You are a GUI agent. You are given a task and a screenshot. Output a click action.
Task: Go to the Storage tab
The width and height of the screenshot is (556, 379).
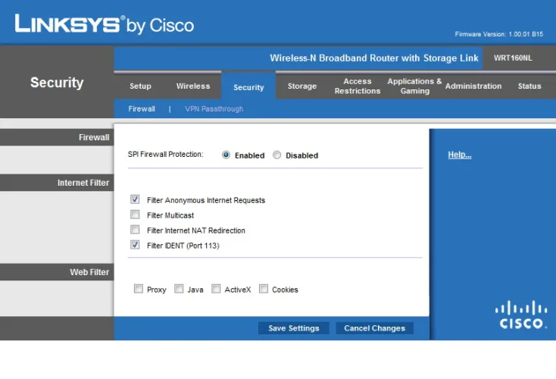pyautogui.click(x=301, y=86)
